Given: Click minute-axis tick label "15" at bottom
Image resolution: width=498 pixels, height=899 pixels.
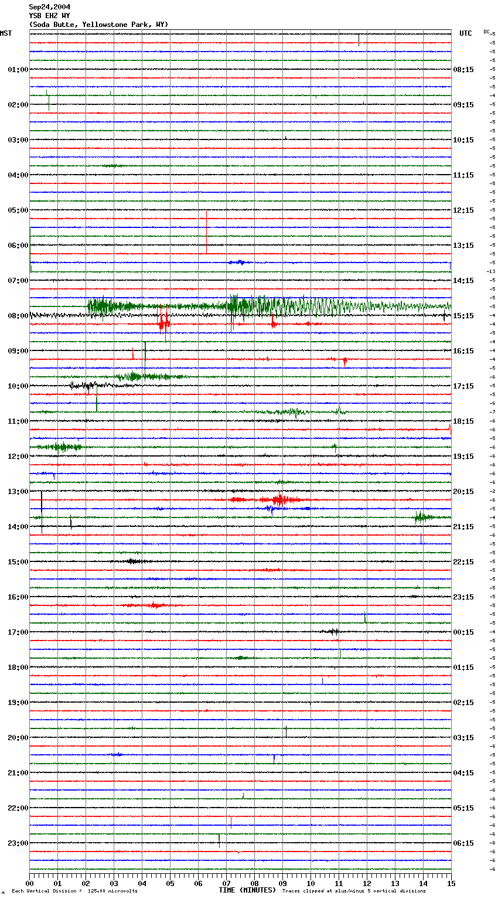Looking at the screenshot, I should point(451,883).
